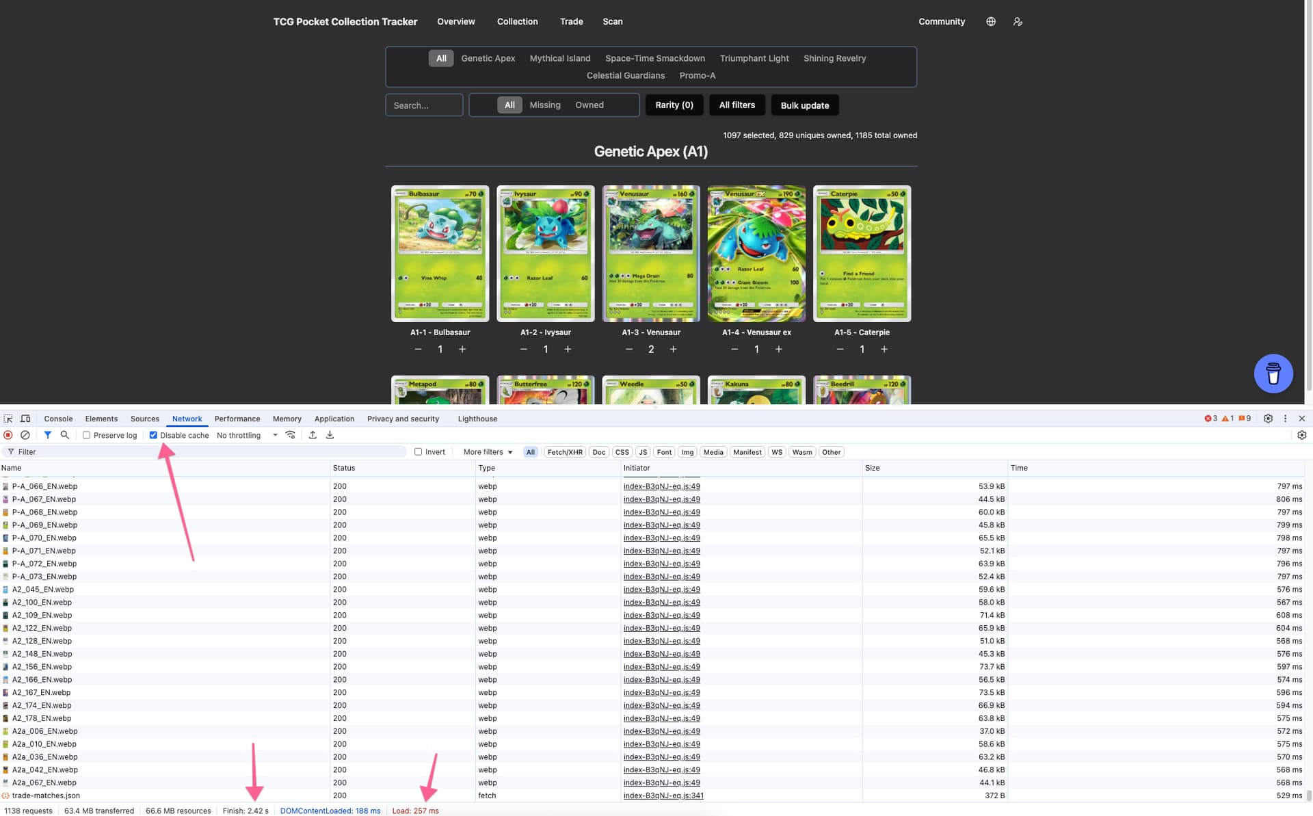Expand the More filters dropdown

[488, 452]
